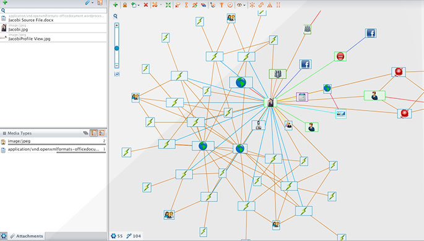This screenshot has width=424, height=241.
Task: Select the Jacobi Source File.docx attachment
Action: click(x=53, y=19)
